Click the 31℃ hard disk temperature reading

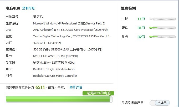[x=141, y=28]
